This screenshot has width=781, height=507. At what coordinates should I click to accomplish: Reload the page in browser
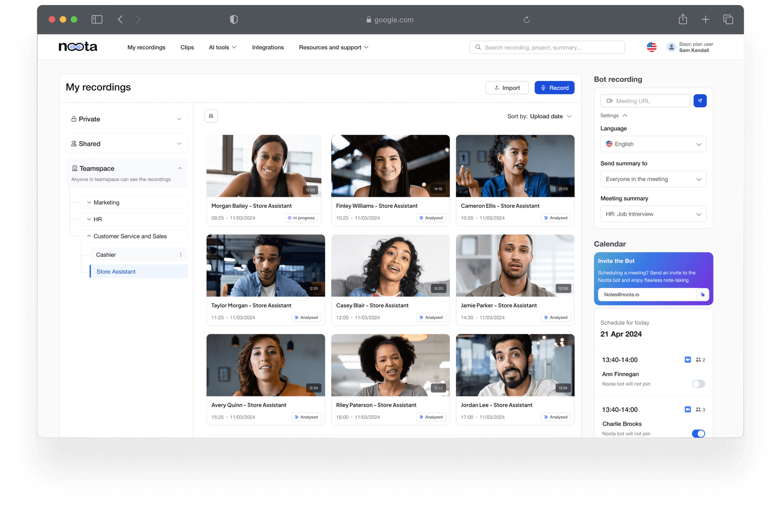pyautogui.click(x=526, y=20)
